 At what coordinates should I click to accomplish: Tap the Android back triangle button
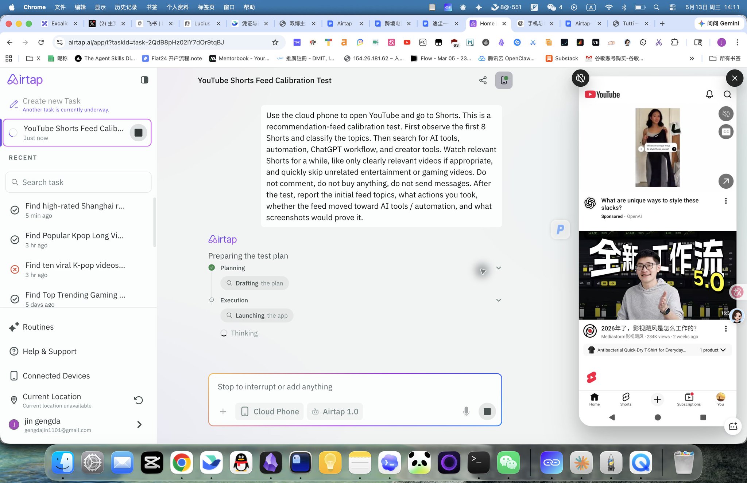(x=612, y=417)
